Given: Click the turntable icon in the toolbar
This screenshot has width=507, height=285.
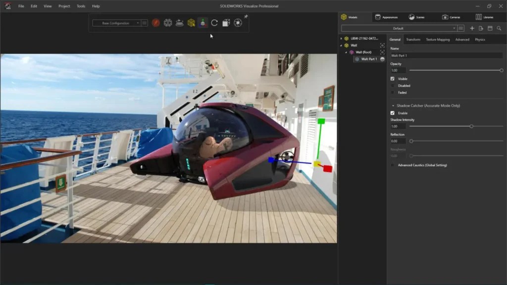Looking at the screenshot, I should (x=180, y=23).
